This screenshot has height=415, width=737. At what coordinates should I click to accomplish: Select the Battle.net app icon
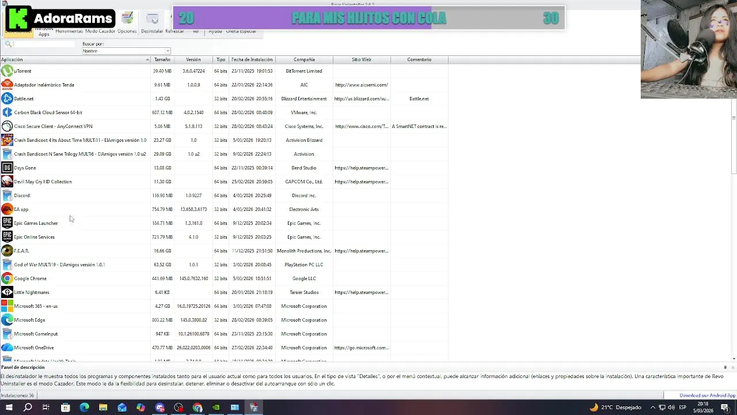(x=7, y=99)
